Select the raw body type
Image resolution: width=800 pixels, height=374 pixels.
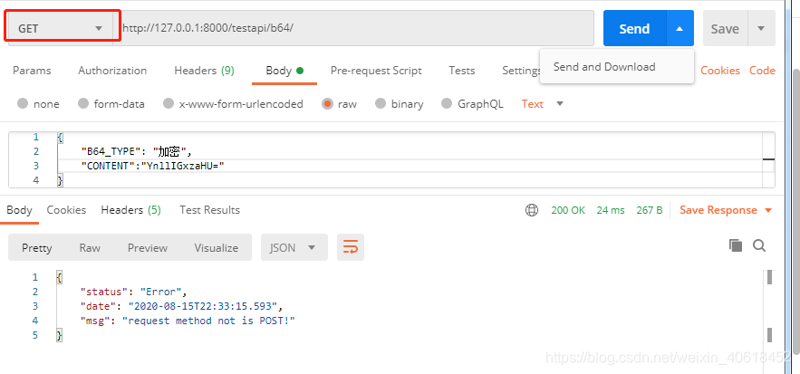pyautogui.click(x=339, y=104)
